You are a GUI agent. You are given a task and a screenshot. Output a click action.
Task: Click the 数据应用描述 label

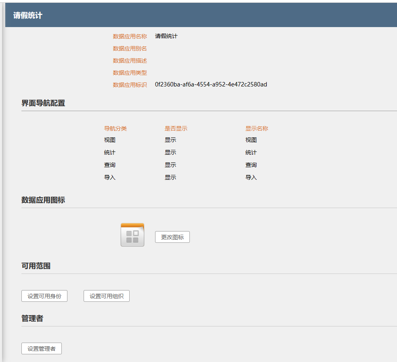[130, 61]
